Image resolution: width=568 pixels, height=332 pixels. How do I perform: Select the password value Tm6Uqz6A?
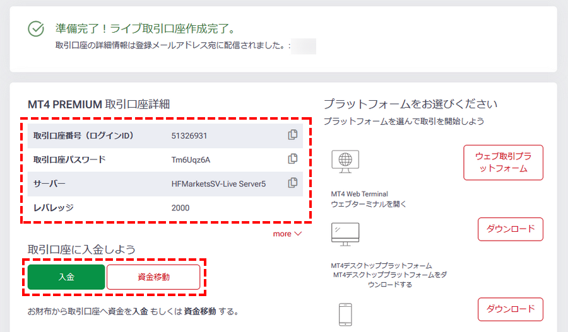point(191,160)
